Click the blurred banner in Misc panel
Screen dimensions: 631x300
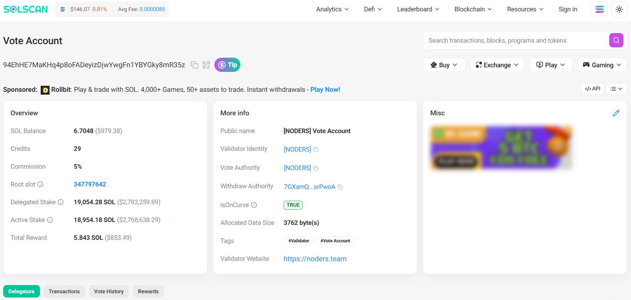501,147
